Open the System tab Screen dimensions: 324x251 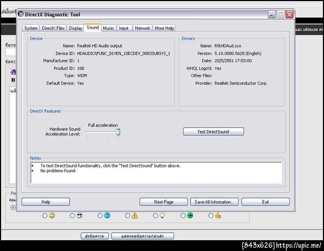click(x=31, y=28)
